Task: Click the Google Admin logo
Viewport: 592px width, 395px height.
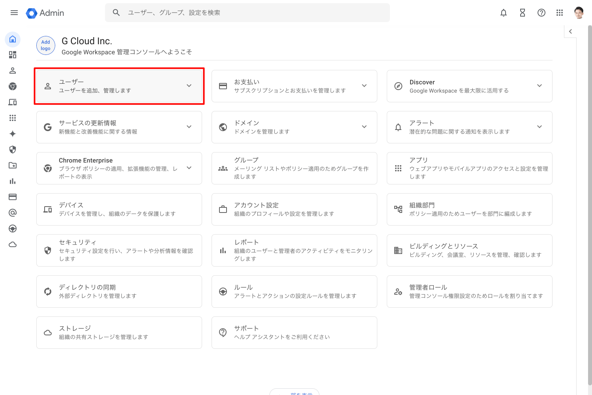Action: point(45,13)
